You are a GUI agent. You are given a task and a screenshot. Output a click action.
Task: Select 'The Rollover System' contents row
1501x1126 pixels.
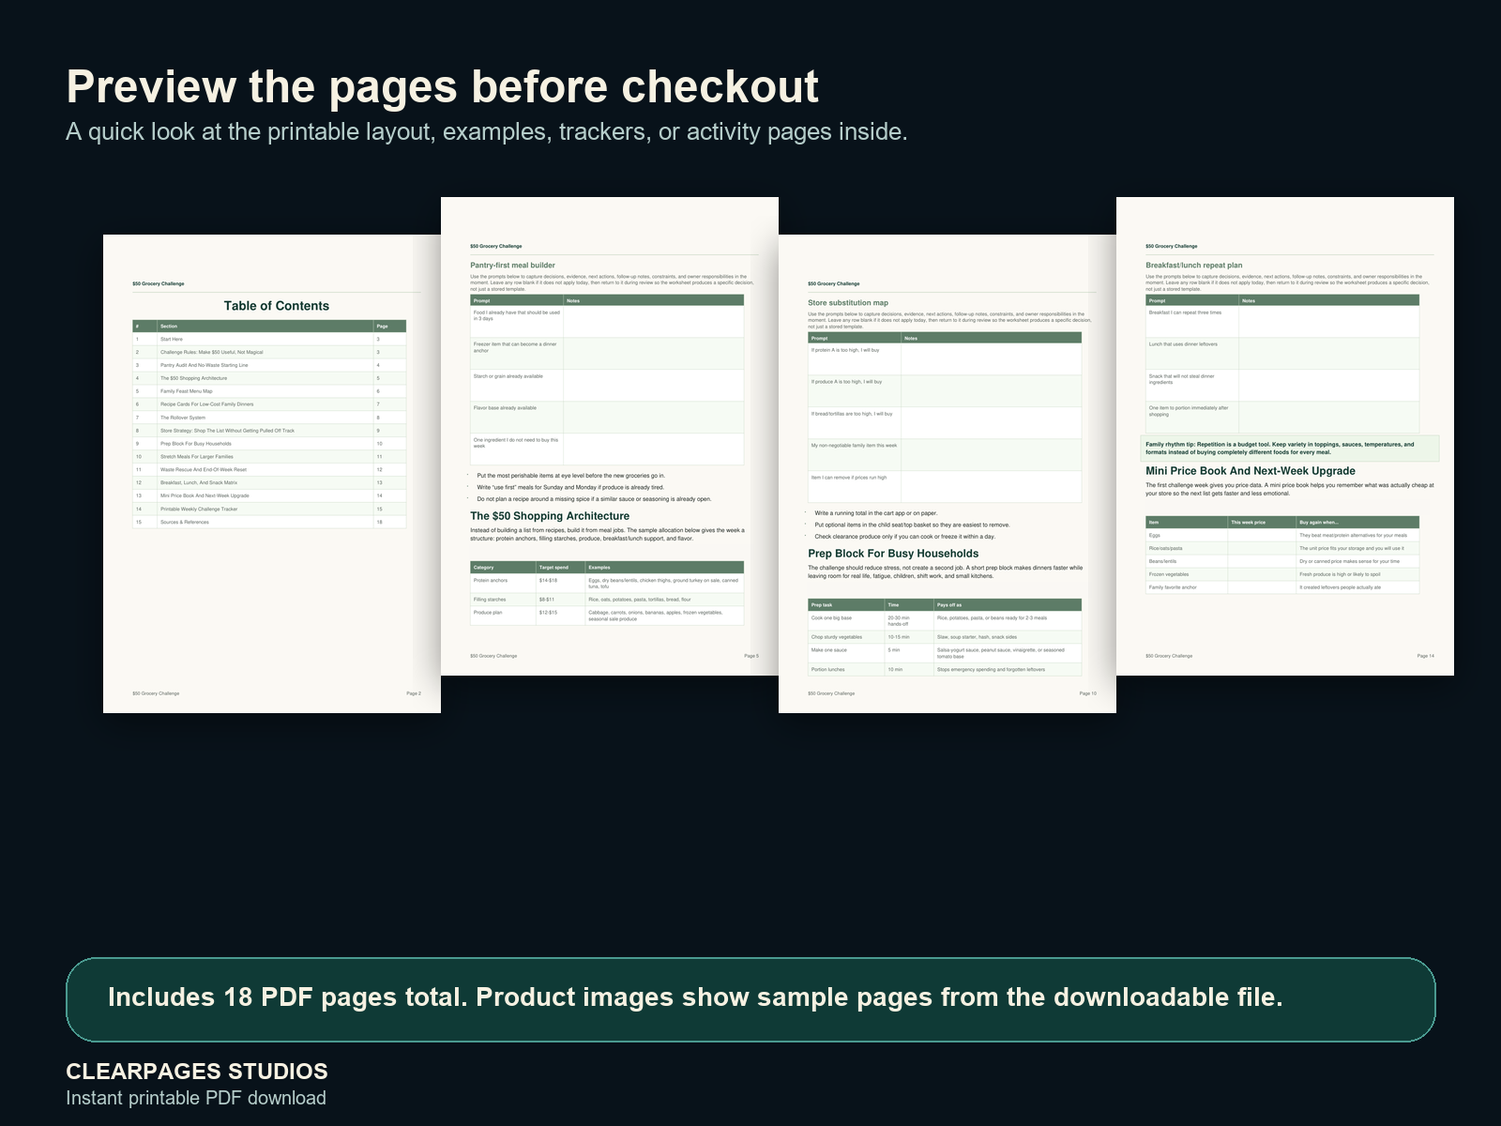click(x=269, y=418)
